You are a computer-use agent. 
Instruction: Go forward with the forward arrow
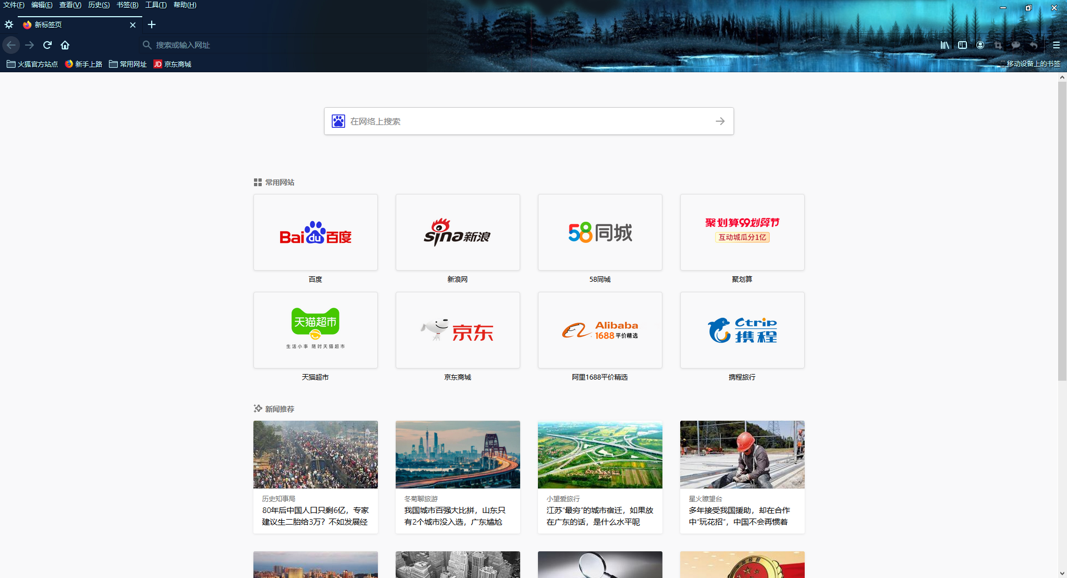click(29, 45)
